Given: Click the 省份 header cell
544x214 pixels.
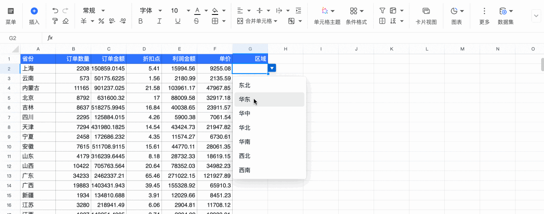Looking at the screenshot, I should pos(38,59).
